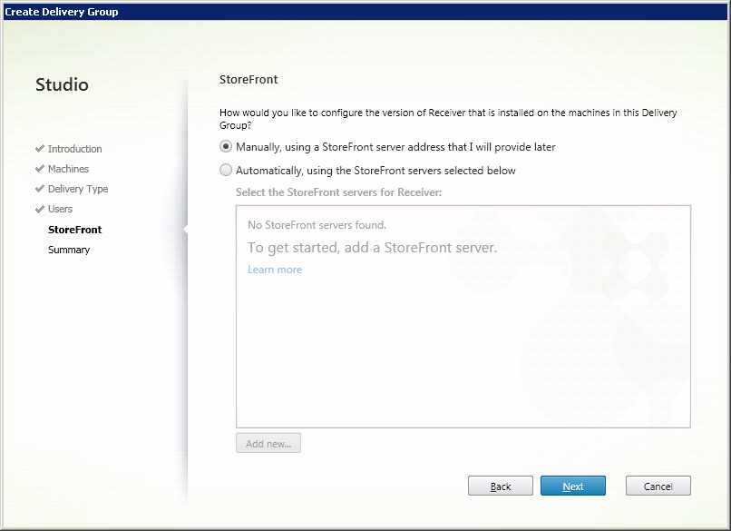This screenshot has height=531, width=731.
Task: Select the StoreFront step in sidebar
Action: click(74, 230)
